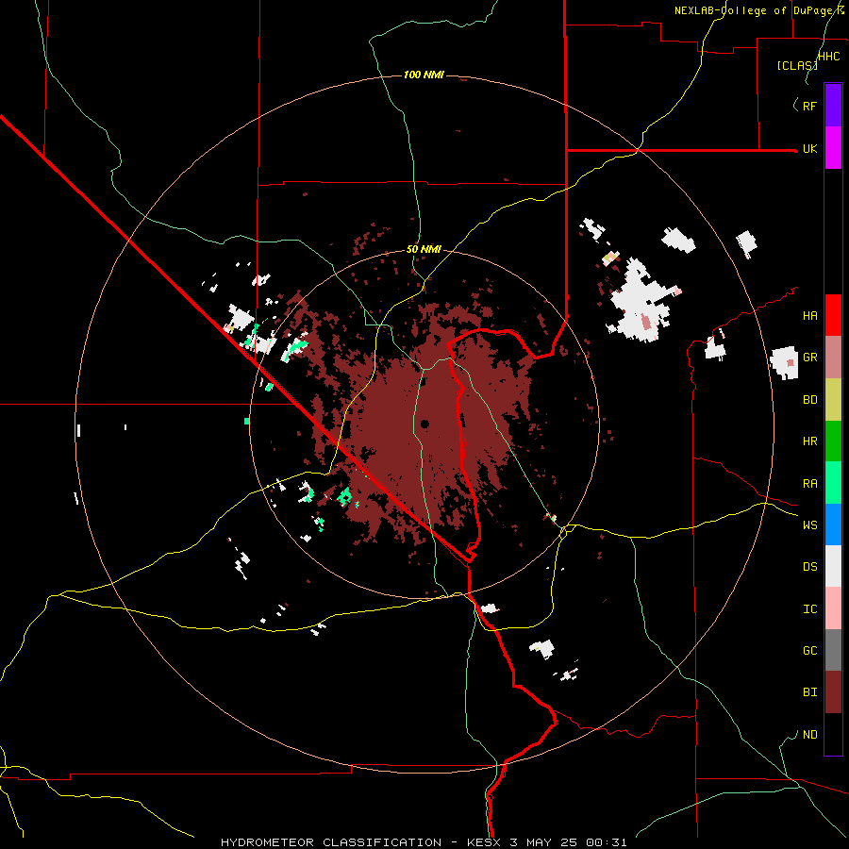Screen dimensions: 849x849
Task: Click the RF legend label
Action: click(809, 106)
